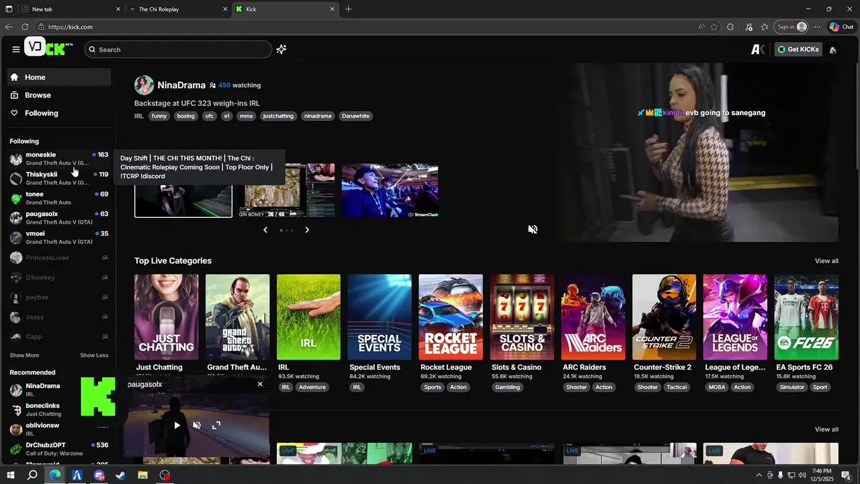This screenshot has height=484, width=860.
Task: Select the Danawhite tag
Action: 355,116
